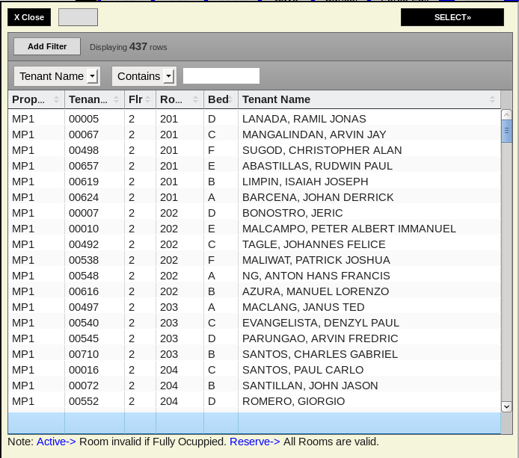Click the X Close button
The height and width of the screenshot is (458, 519).
29,17
